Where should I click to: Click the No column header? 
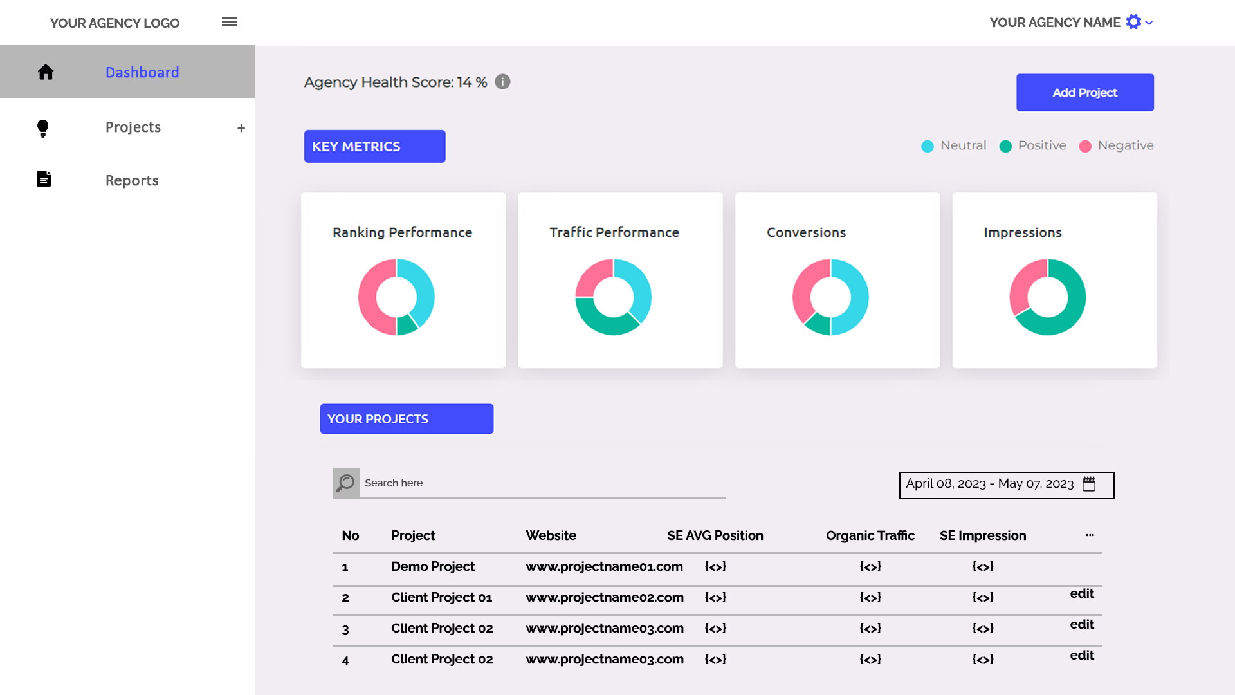point(351,535)
